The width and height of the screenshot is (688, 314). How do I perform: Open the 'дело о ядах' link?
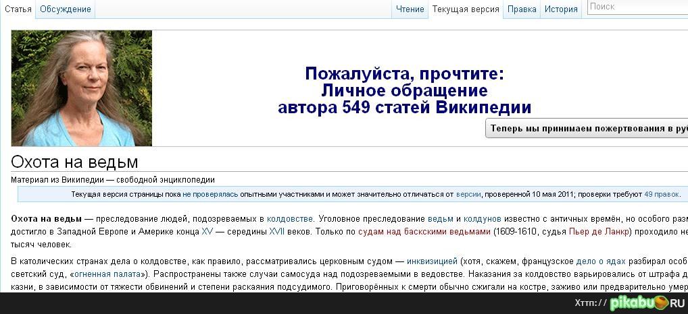click(x=601, y=262)
